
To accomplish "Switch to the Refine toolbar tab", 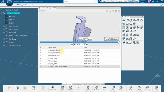I will click(x=74, y=84).
